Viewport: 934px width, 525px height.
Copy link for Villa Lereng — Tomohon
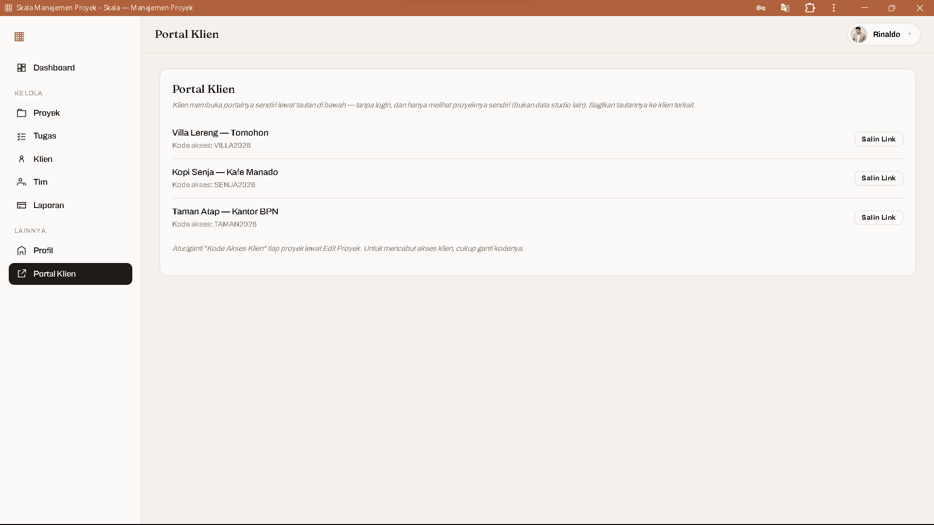tap(879, 139)
